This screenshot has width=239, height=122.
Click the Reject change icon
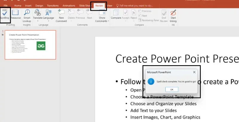pos(134,12)
